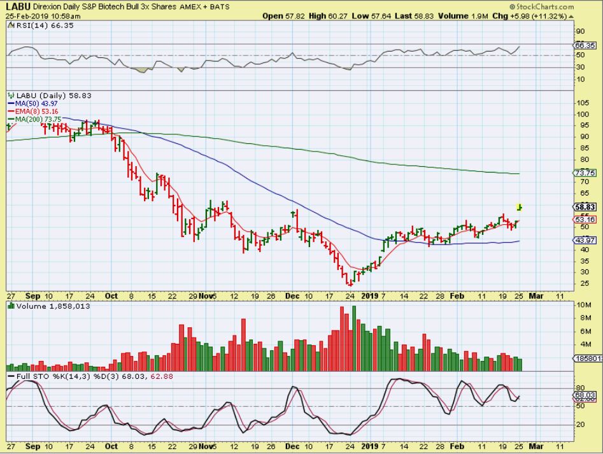Click 'Direxion Daily S&P Biotech Bull 3x Shares' title
603x454 pixels.
pos(104,6)
